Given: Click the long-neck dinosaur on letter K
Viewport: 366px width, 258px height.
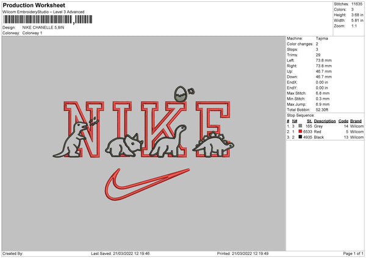Looking at the screenshot, I should 168,142.
